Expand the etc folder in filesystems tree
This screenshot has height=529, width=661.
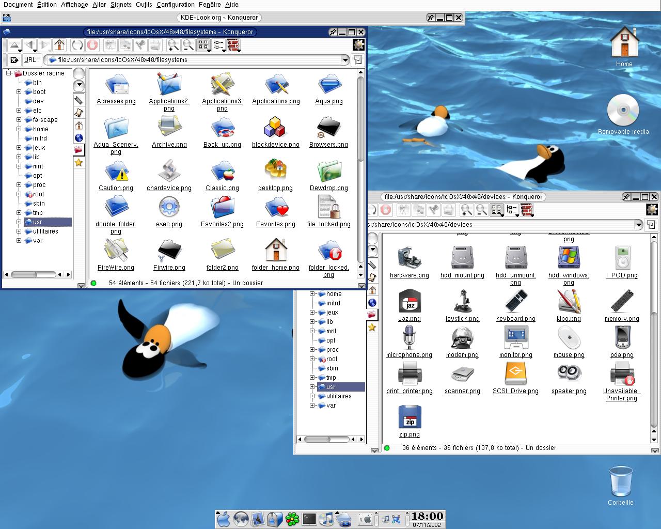click(19, 111)
